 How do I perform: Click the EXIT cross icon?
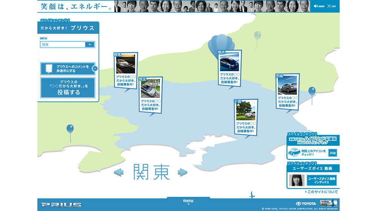pyautogui.click(x=329, y=6)
